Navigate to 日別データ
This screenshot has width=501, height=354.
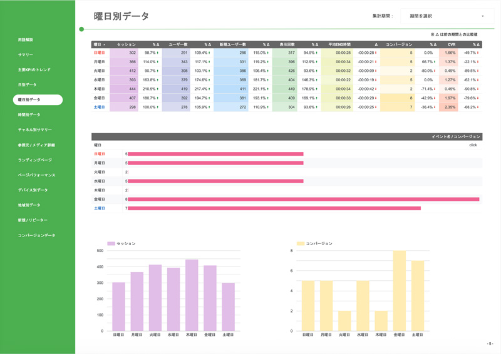point(28,84)
